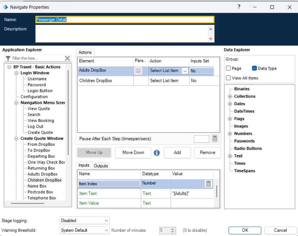The width and height of the screenshot is (298, 236).
Task: Switch to the Outputs tab
Action: tap(101, 165)
